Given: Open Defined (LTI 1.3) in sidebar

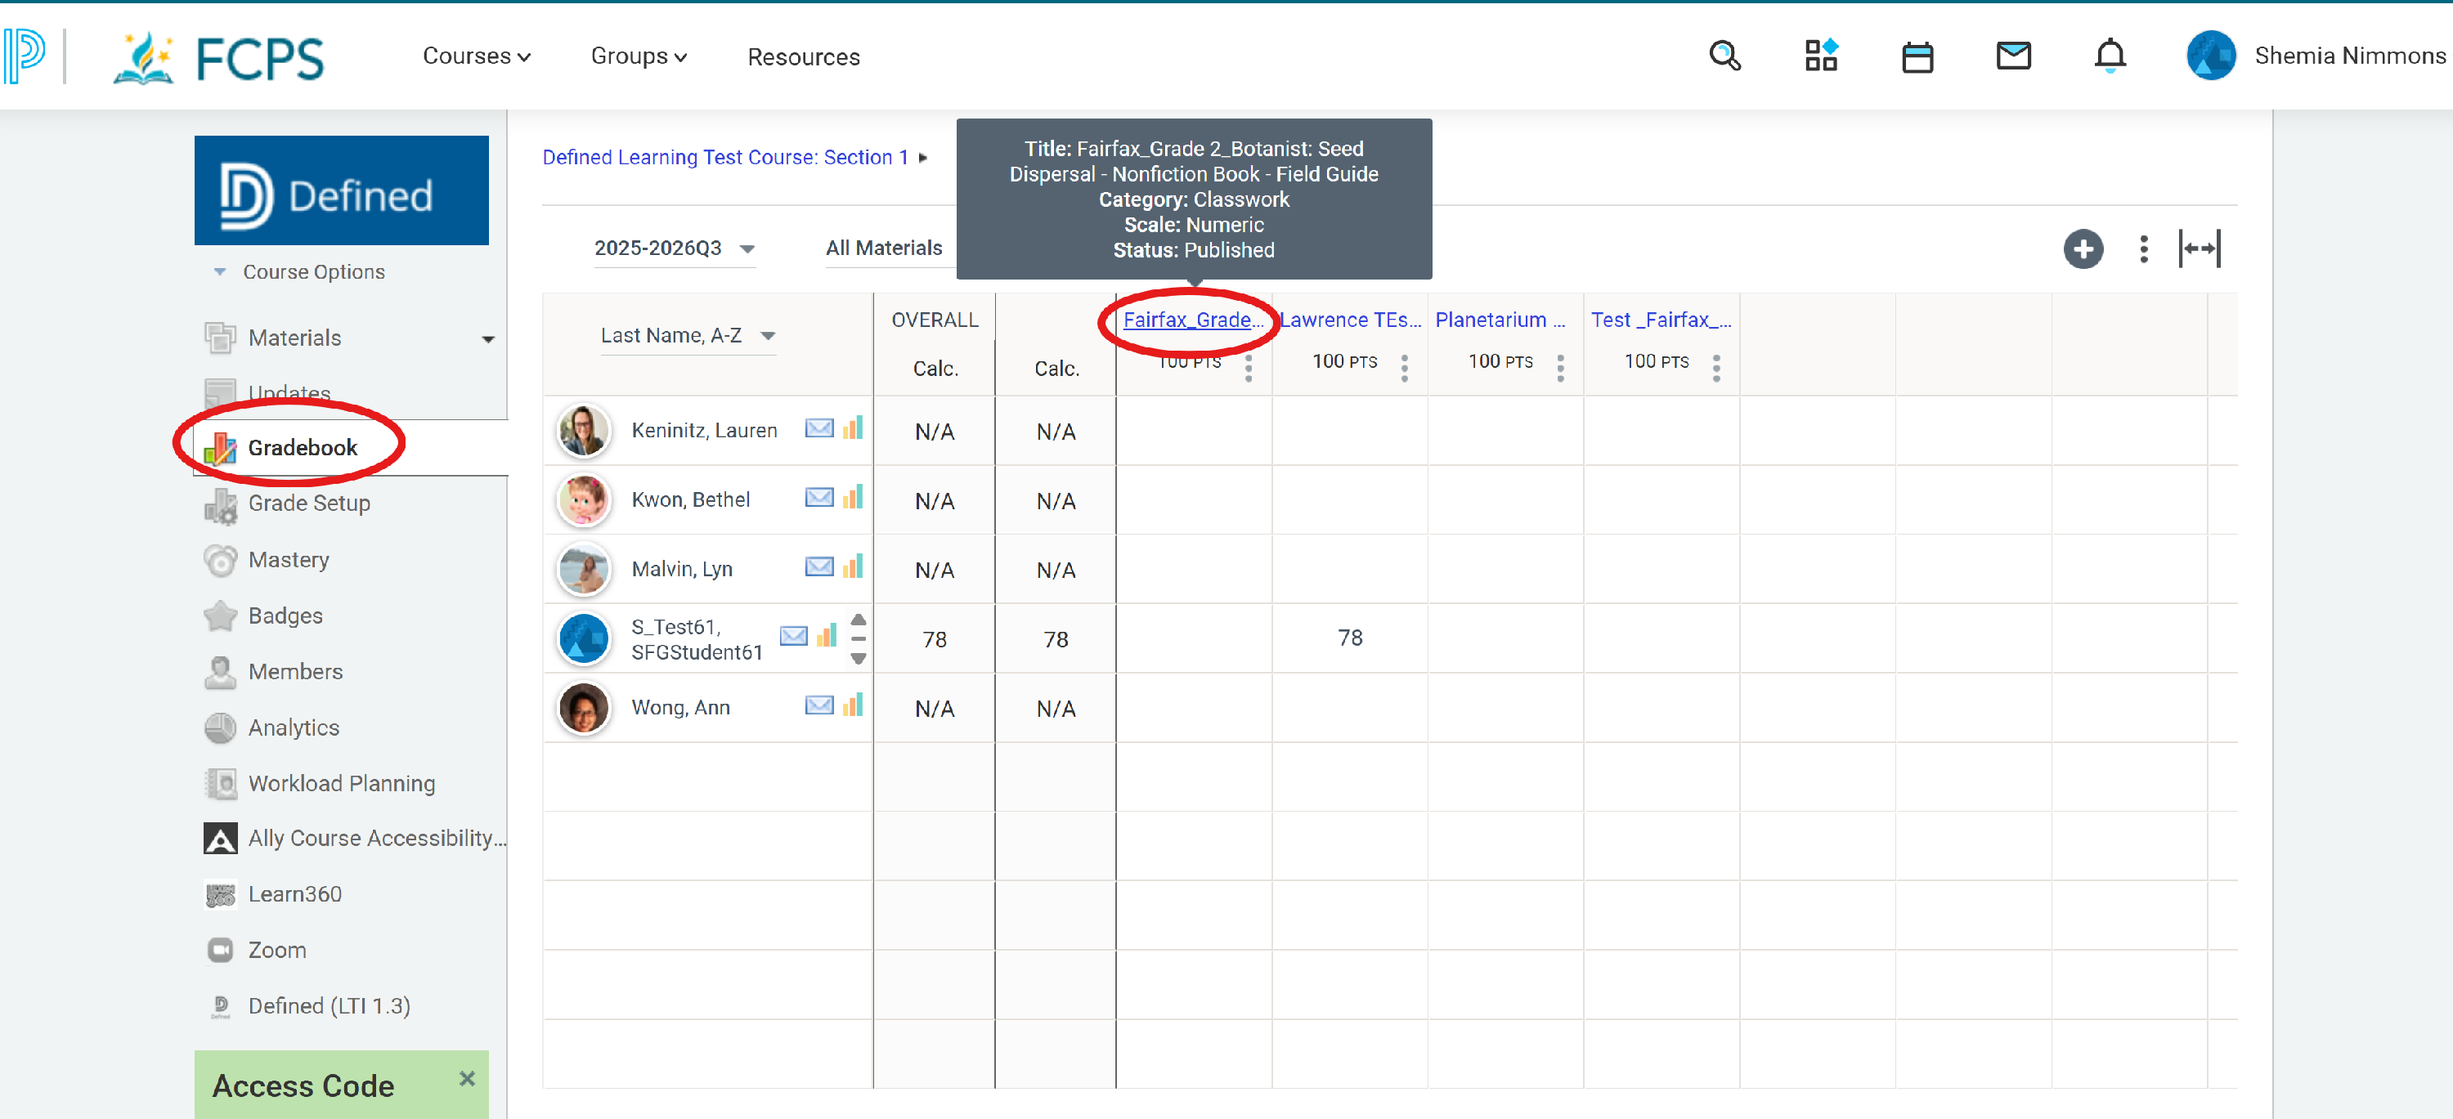Looking at the screenshot, I should (329, 1005).
